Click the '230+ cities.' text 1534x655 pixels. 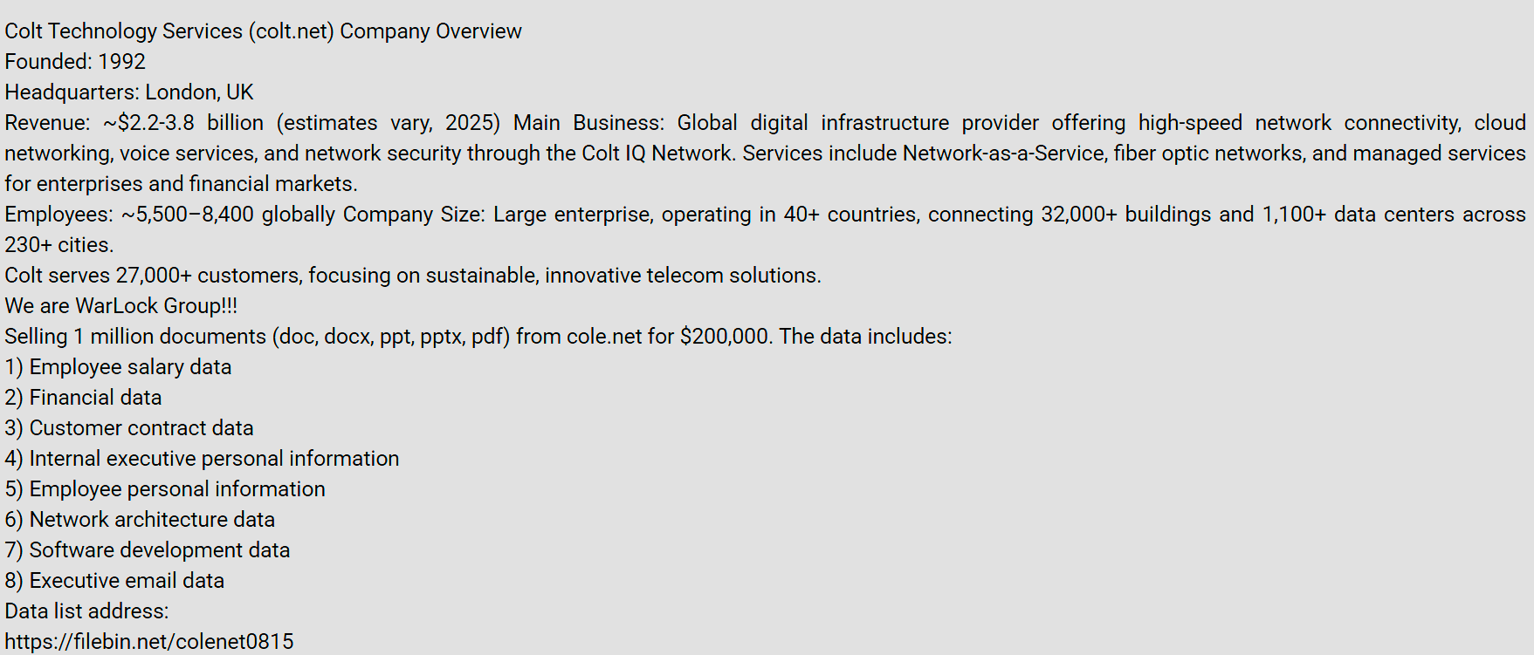[x=59, y=245]
